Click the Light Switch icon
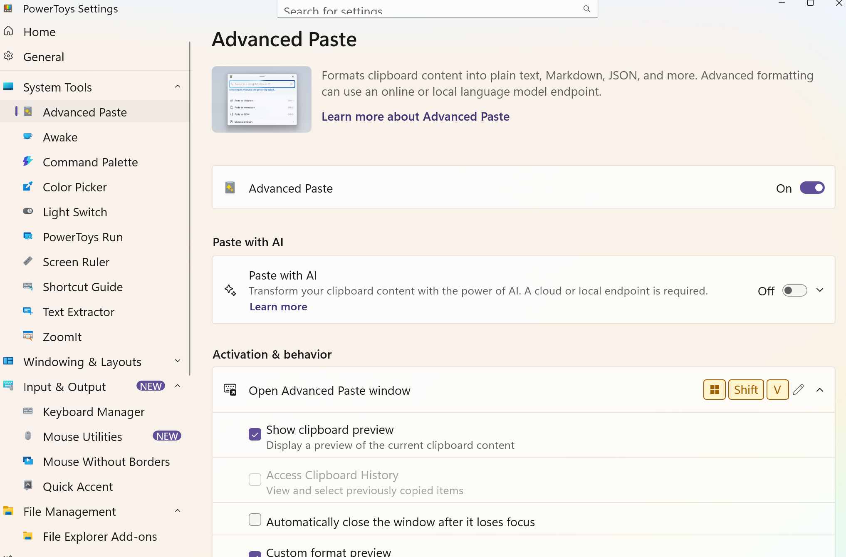 coord(28,212)
